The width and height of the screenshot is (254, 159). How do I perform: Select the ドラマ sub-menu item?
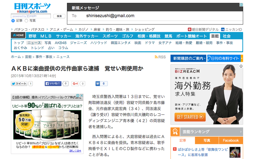[150, 43]
